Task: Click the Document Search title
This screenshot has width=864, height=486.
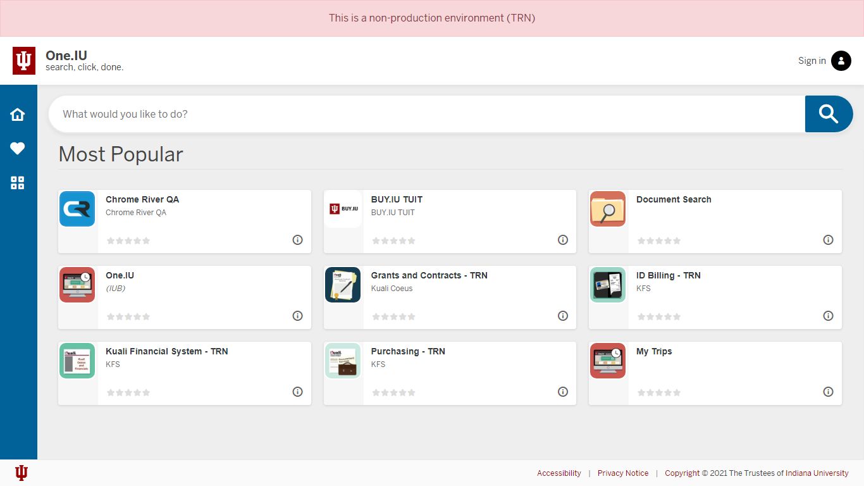Action: 674,199
